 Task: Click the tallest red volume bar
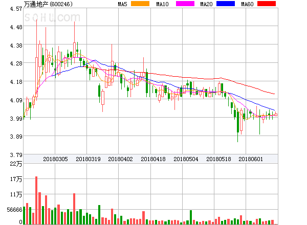[36, 200]
